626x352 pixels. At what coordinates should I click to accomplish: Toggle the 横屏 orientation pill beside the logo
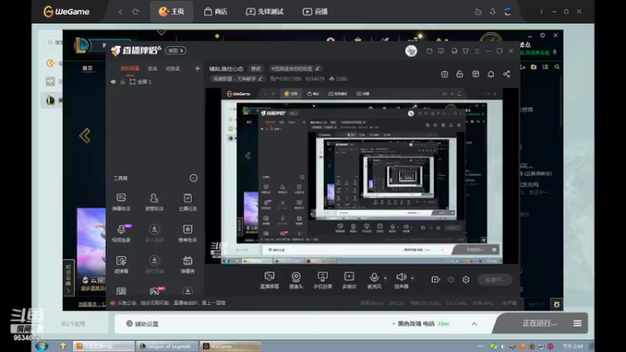(x=175, y=51)
